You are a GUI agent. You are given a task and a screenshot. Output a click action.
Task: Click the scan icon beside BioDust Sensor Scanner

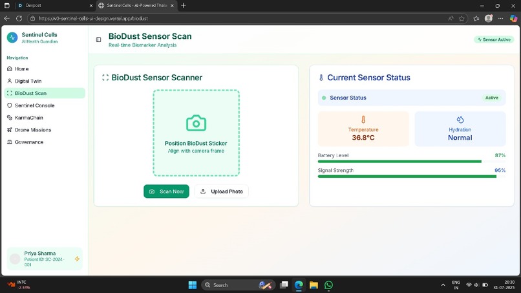[105, 78]
